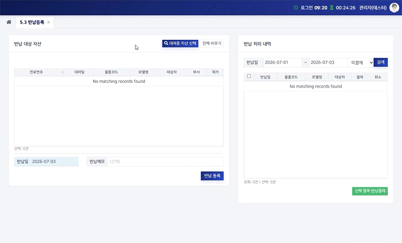The width and height of the screenshot is (402, 243).
Task: Click the 선택 항목 반납결재 button
Action: point(370,191)
